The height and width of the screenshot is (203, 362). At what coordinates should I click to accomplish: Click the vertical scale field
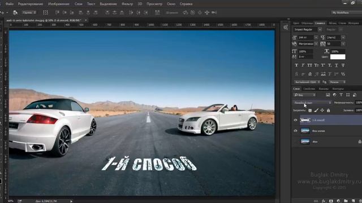pyautogui.click(x=305, y=51)
